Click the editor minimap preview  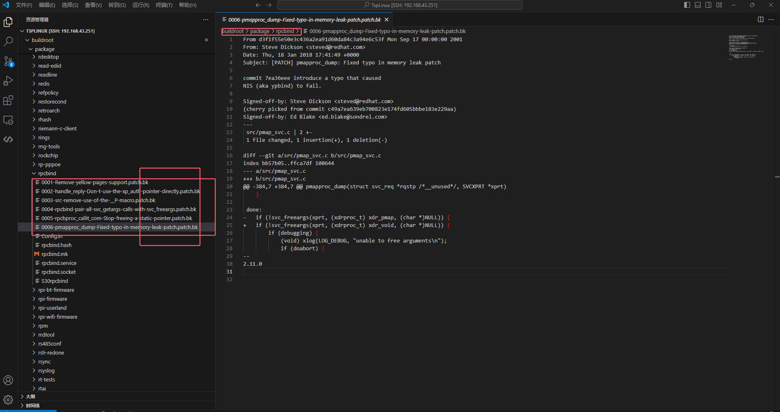click(x=746, y=47)
